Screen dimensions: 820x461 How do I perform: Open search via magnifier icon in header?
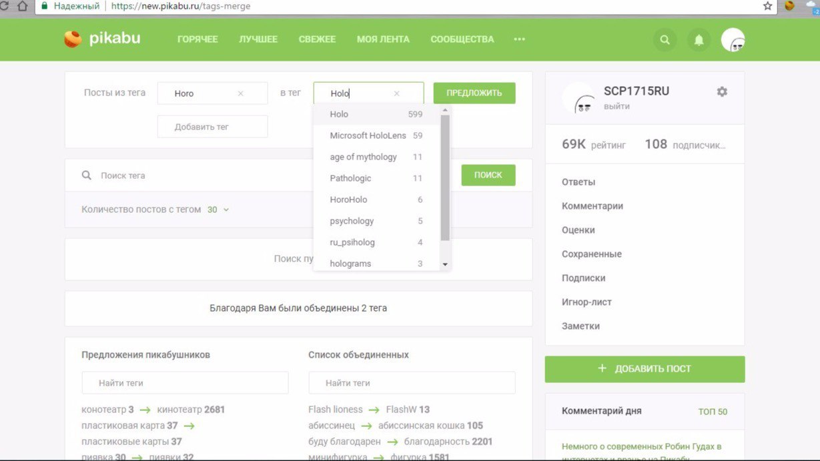pyautogui.click(x=665, y=40)
